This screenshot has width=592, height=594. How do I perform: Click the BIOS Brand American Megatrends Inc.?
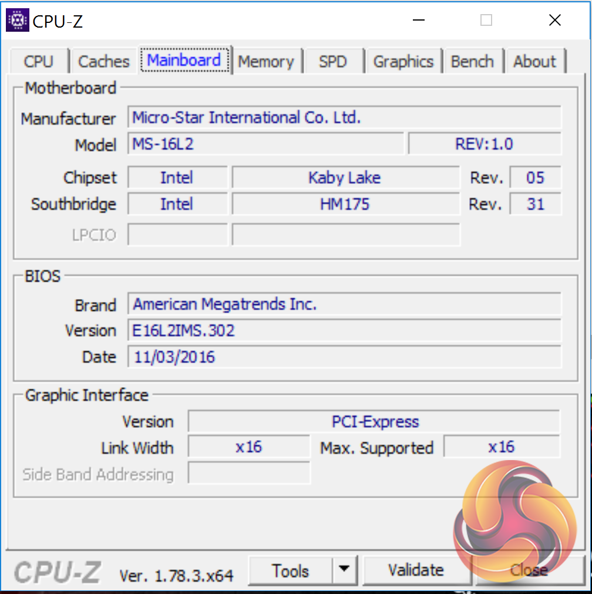click(x=344, y=304)
